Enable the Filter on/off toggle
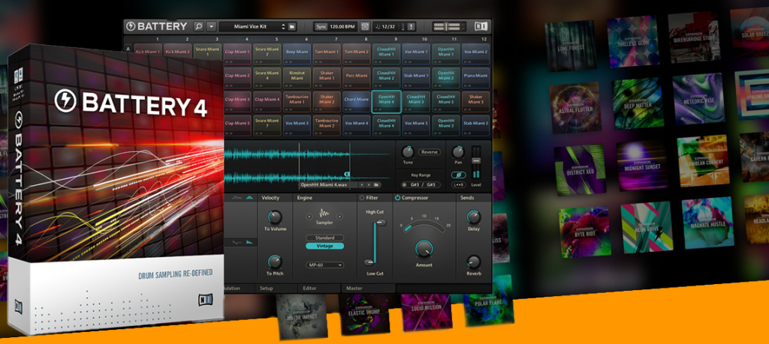769x344 pixels. [361, 198]
